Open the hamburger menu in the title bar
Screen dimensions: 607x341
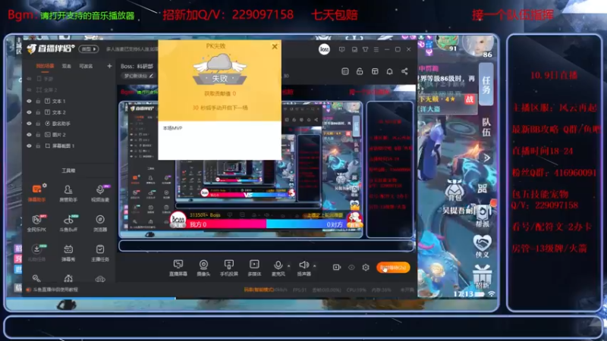coord(376,49)
